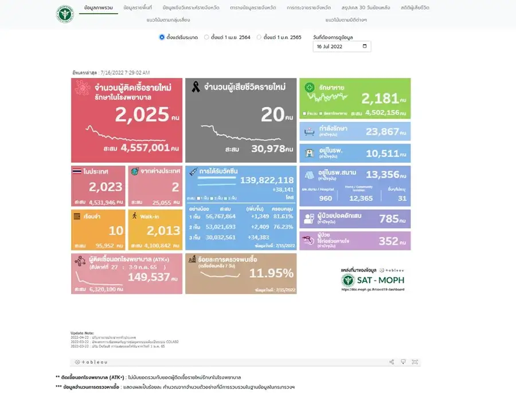Click the green recovered medical cross icon
The image size is (516, 393).
tap(310, 88)
